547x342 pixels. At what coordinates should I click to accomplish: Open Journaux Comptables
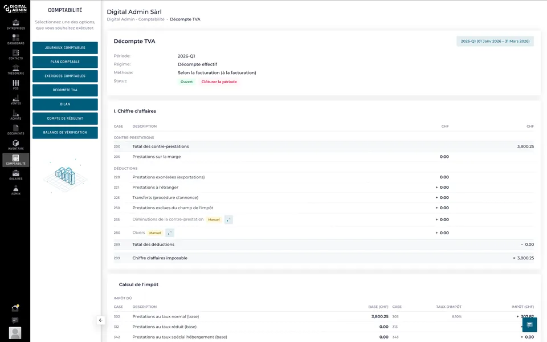point(65,48)
